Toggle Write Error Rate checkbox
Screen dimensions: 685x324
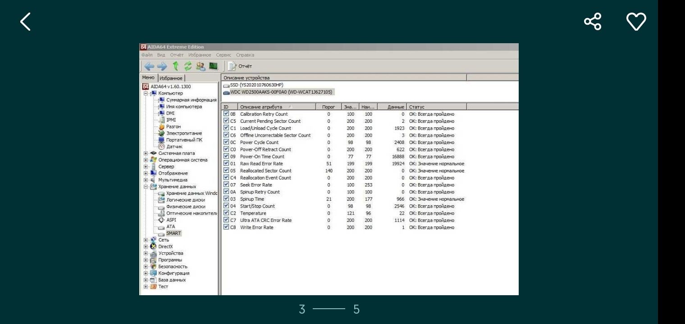[x=226, y=227]
